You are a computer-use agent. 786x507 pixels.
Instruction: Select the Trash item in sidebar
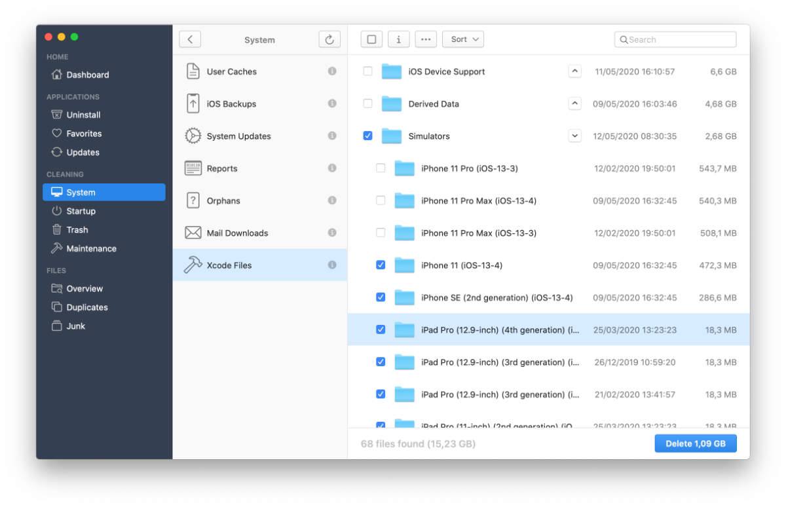(77, 230)
